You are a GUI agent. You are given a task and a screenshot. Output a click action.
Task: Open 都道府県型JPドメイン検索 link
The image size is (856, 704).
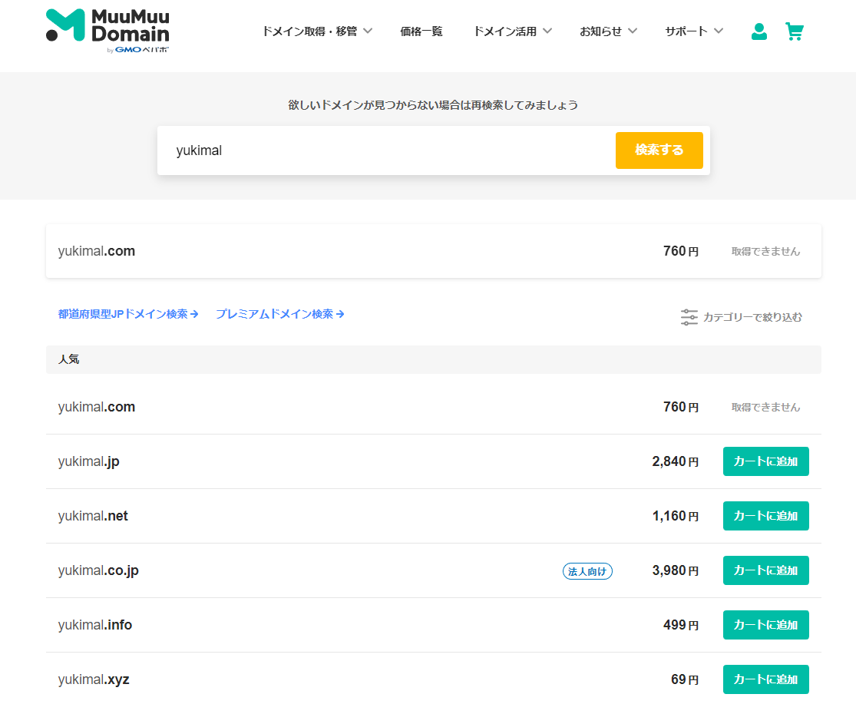(128, 314)
